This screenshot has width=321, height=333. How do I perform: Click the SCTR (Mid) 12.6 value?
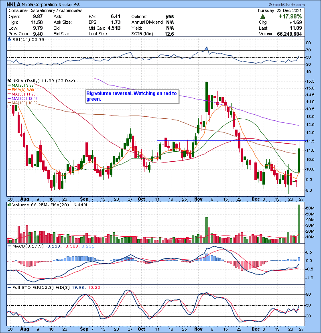[x=169, y=34]
